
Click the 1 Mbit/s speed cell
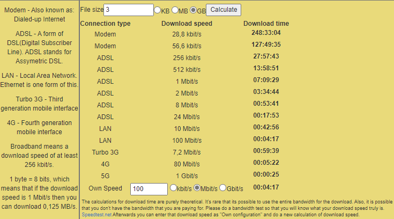(x=187, y=82)
